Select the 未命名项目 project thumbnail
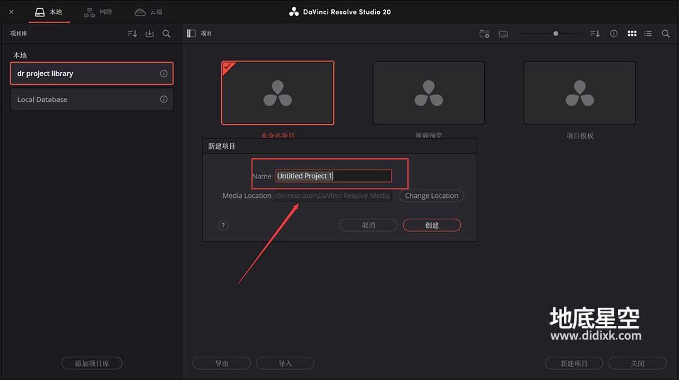This screenshot has width=679, height=380. coord(278,93)
